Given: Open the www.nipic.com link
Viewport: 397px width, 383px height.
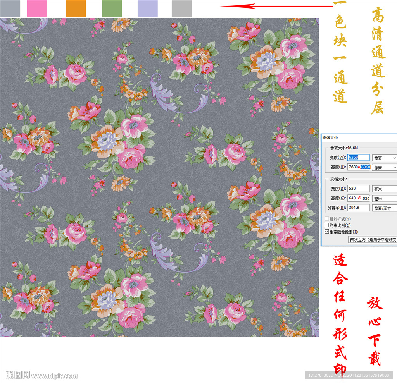Looking at the screenshot, I should 54,376.
